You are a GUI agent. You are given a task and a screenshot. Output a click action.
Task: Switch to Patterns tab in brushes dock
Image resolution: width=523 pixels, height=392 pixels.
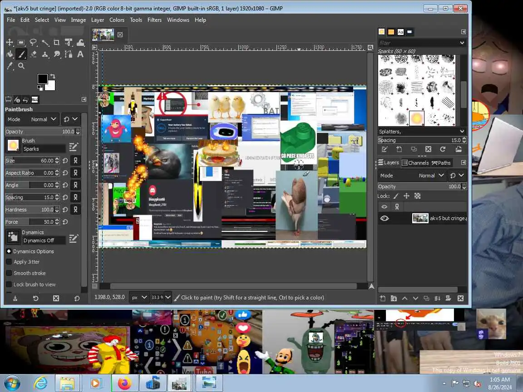point(391,32)
